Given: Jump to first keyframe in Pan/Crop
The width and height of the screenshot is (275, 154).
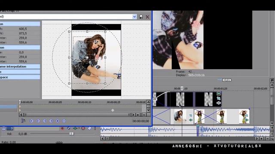Looking at the screenshot, I should (x=31, y=121).
